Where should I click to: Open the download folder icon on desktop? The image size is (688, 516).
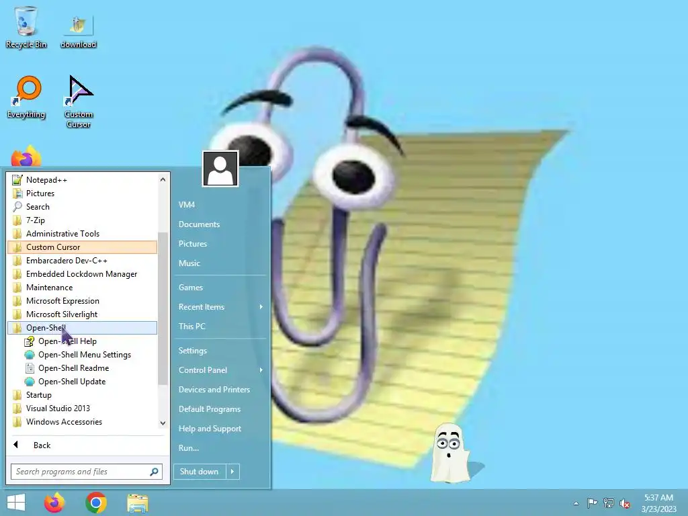coord(78,32)
